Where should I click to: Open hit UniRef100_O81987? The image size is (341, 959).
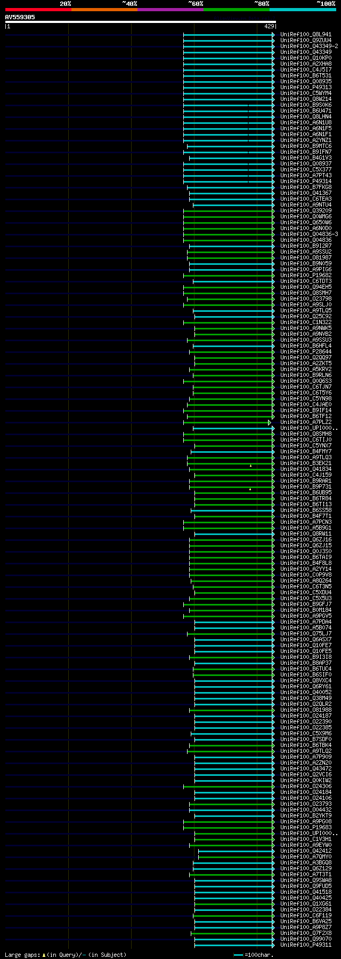pyautogui.click(x=306, y=258)
